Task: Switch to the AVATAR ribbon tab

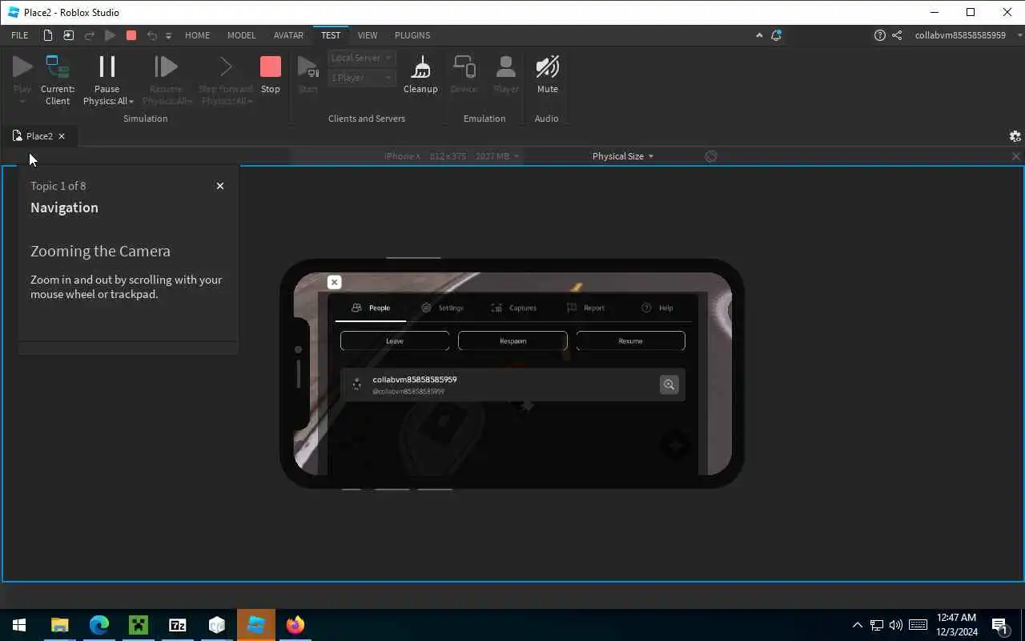Action: (288, 35)
